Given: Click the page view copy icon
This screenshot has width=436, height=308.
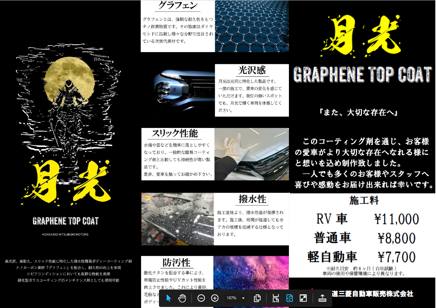Looking at the screenshot, I should [x=257, y=298].
